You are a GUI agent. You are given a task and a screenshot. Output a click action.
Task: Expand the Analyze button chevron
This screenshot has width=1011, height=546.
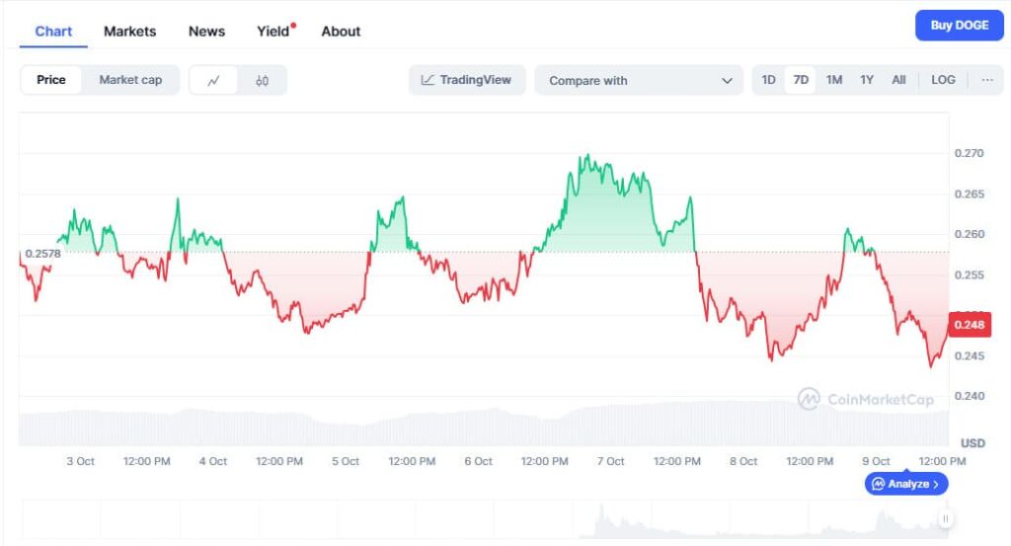[935, 484]
